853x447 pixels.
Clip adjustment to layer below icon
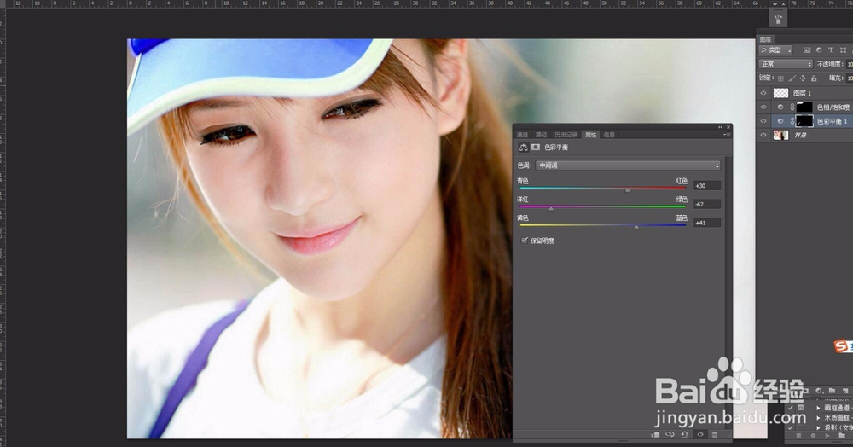[655, 434]
